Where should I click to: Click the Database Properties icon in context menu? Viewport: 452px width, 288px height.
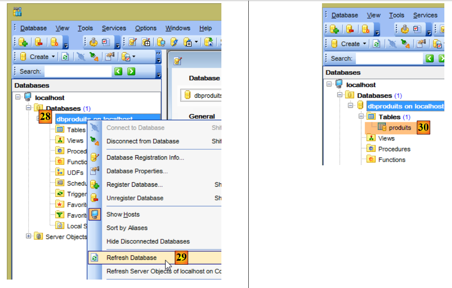click(x=95, y=171)
